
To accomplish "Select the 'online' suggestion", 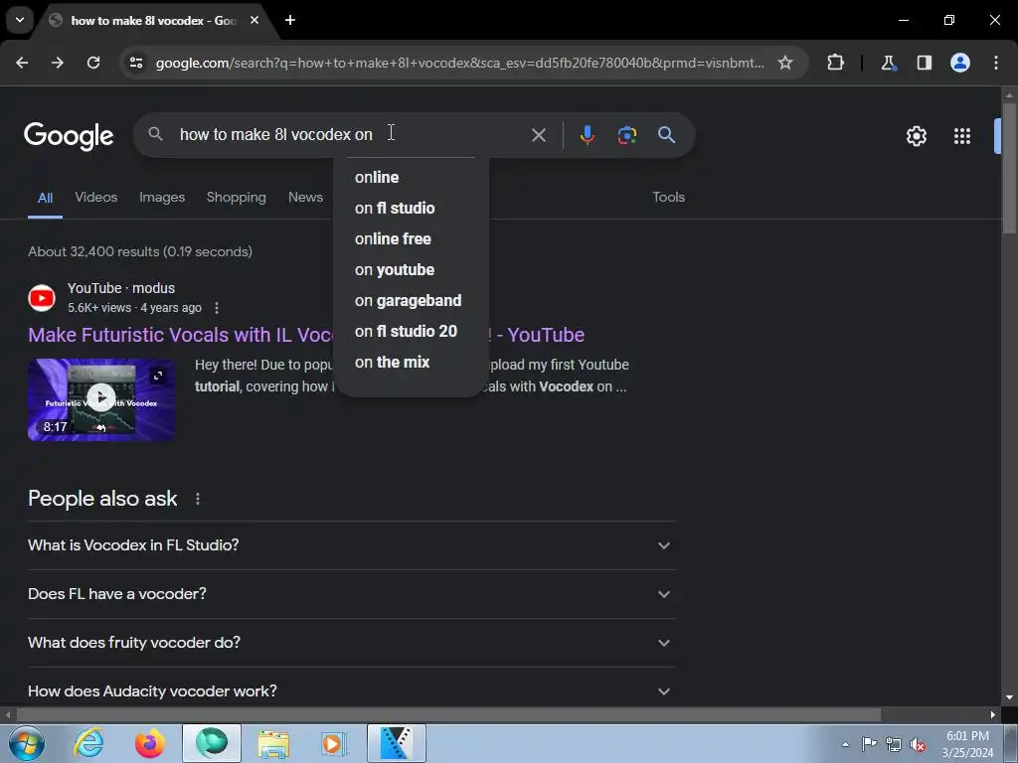I will coord(411,177).
